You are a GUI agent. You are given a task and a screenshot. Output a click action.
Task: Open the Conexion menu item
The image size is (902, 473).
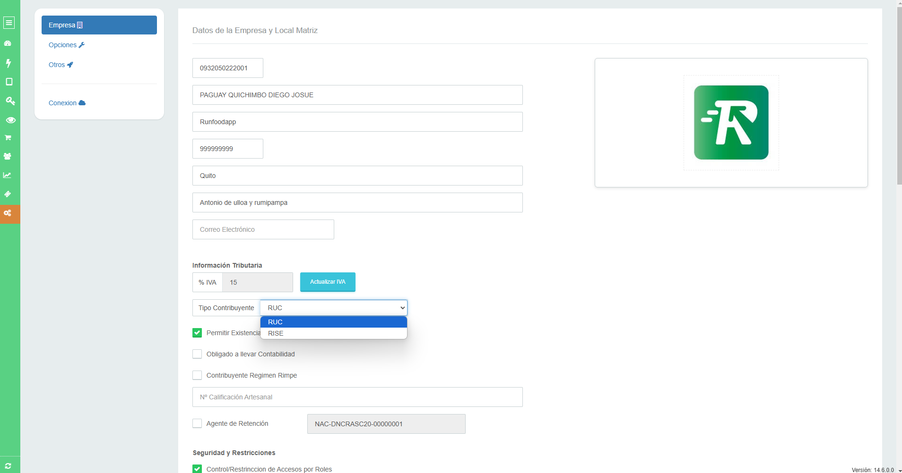[67, 103]
